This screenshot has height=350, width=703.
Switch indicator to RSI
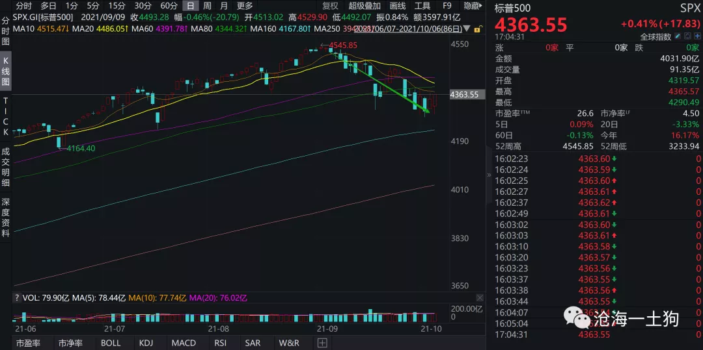point(220,343)
